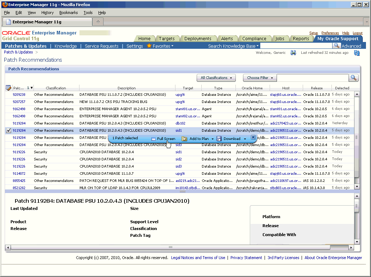Click the patch table scroll up arrow
371x277 pixels.
[357, 94]
